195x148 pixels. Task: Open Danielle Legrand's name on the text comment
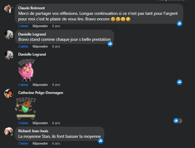click(32, 34)
